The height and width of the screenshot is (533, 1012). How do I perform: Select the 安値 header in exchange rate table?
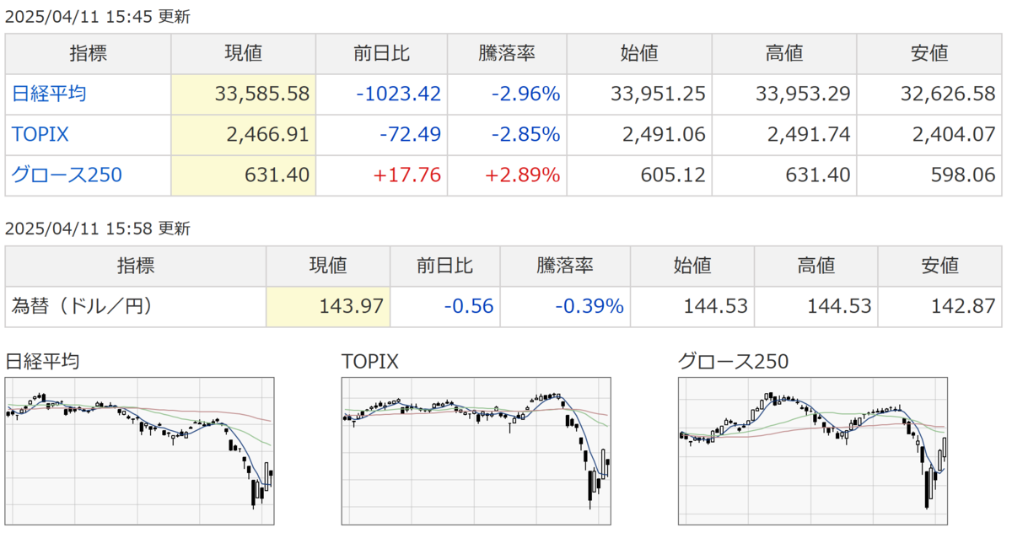click(x=940, y=266)
